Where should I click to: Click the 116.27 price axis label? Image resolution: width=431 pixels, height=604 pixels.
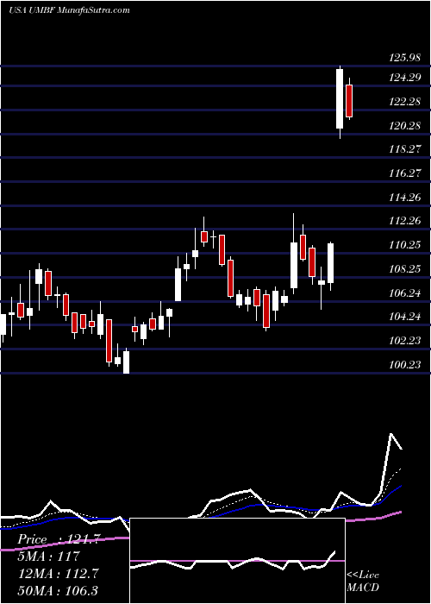(405, 173)
